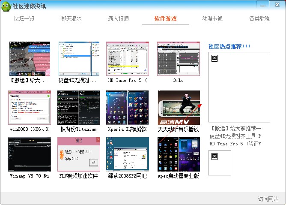The height and width of the screenshot is (205, 286).
Task: Click the 3mle screenshot thumbnail
Action: 179,58
